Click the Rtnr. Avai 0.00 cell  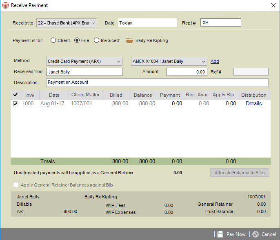point(204,103)
